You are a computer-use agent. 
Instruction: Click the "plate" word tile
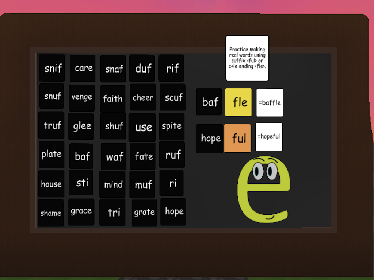51,154
